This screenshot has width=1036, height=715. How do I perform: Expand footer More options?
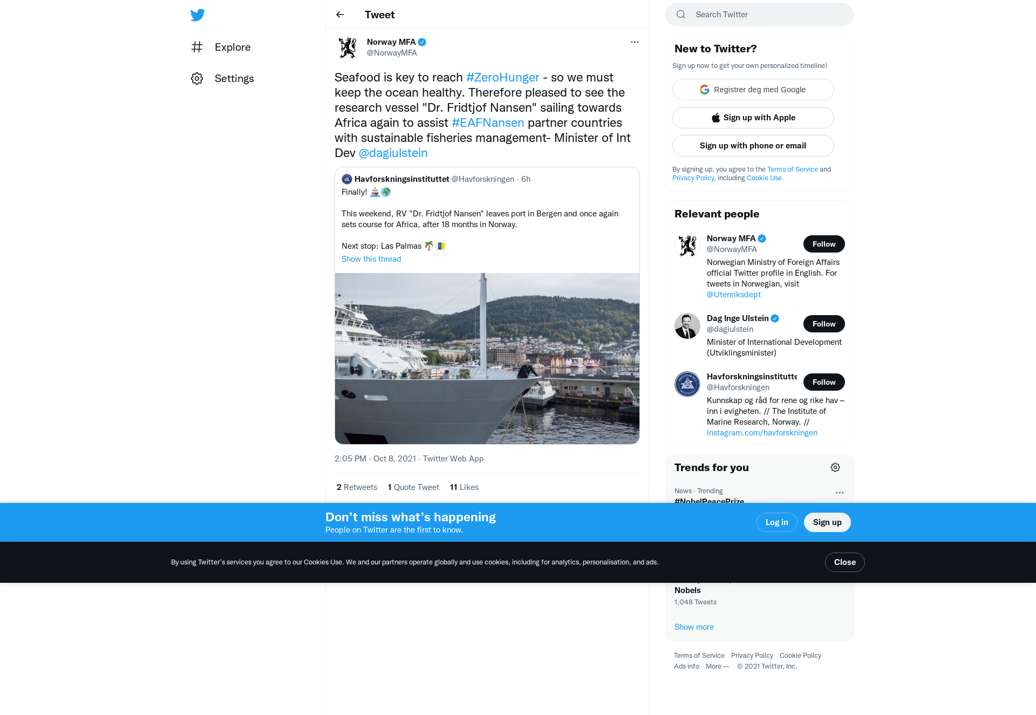[x=717, y=666]
